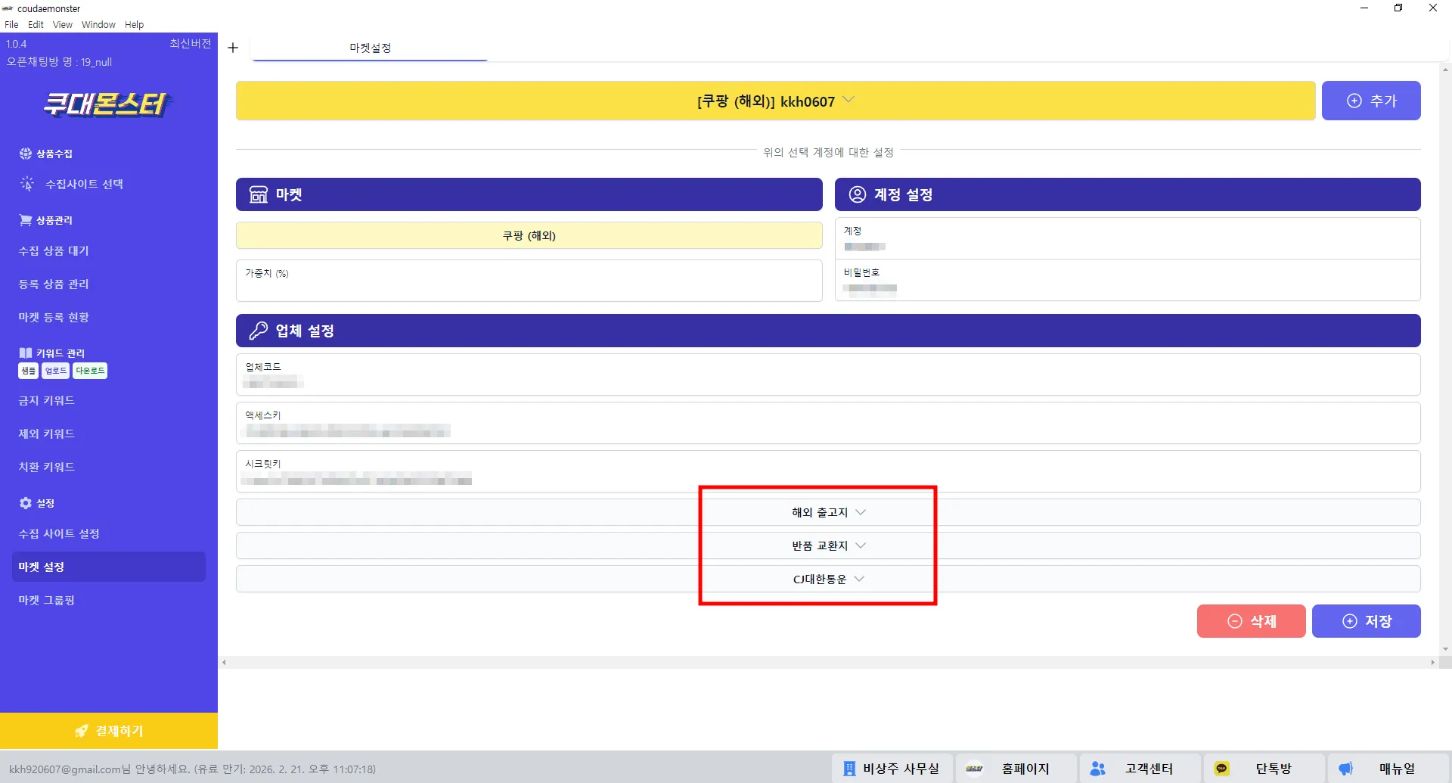Viewport: 1452px width, 783px height.
Task: Click the yellow 결제하기 button
Action: (x=109, y=731)
